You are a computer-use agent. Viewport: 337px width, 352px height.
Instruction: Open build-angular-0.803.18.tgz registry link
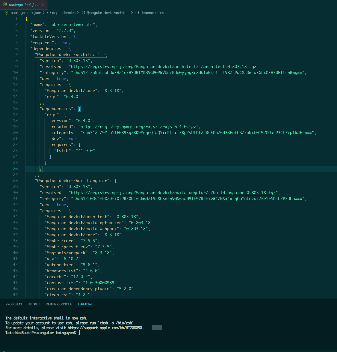tap(173, 193)
